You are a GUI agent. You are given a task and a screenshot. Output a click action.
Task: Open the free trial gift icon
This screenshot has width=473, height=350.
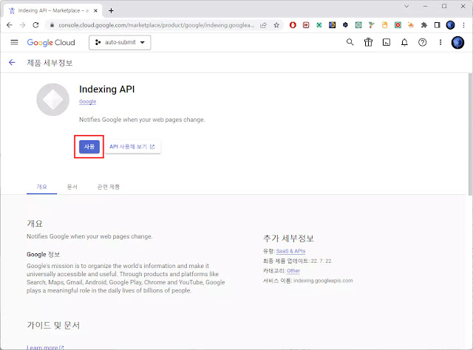[368, 42]
